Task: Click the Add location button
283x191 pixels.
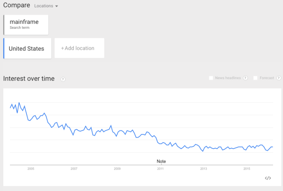Action: (x=79, y=48)
